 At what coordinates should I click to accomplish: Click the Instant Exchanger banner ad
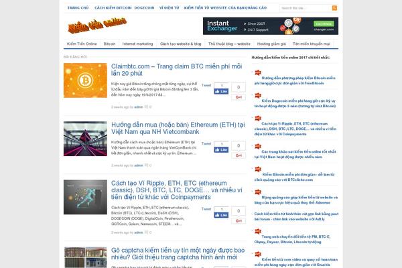[x=271, y=26]
